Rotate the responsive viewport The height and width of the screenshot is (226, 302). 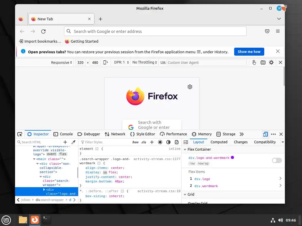click(106, 62)
